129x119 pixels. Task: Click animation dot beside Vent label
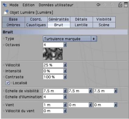pos(4,105)
